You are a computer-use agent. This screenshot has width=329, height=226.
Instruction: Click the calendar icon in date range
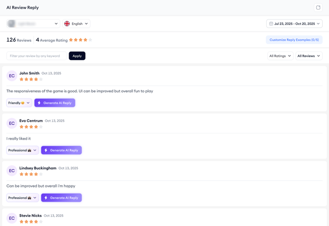point(271,24)
